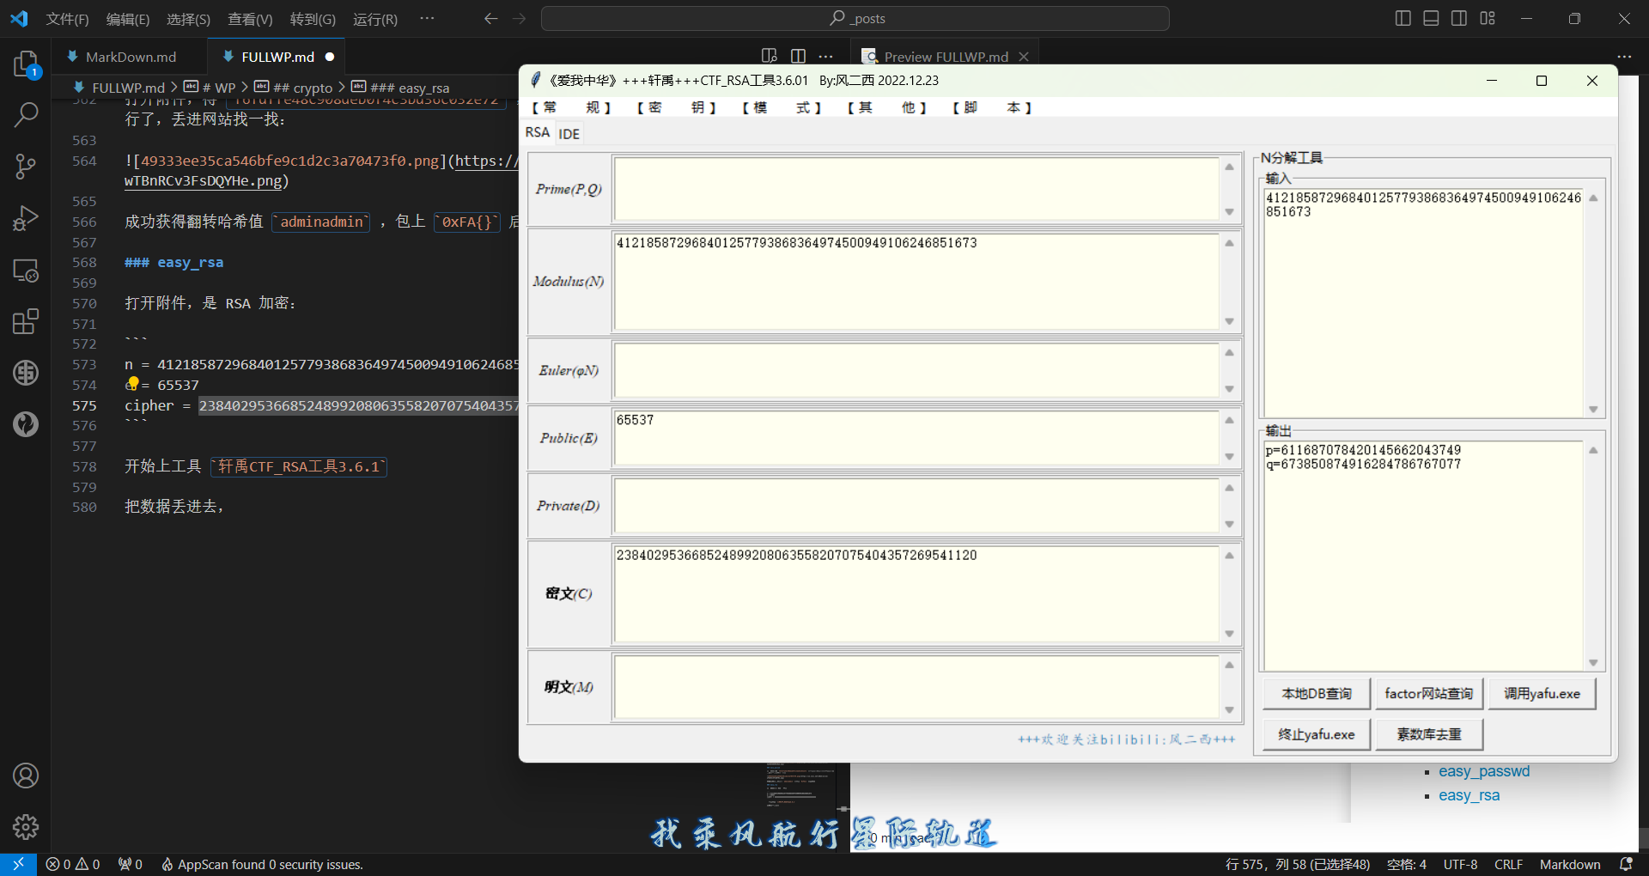Change line ending CRLF in status bar
Image resolution: width=1649 pixels, height=876 pixels.
pyautogui.click(x=1508, y=865)
